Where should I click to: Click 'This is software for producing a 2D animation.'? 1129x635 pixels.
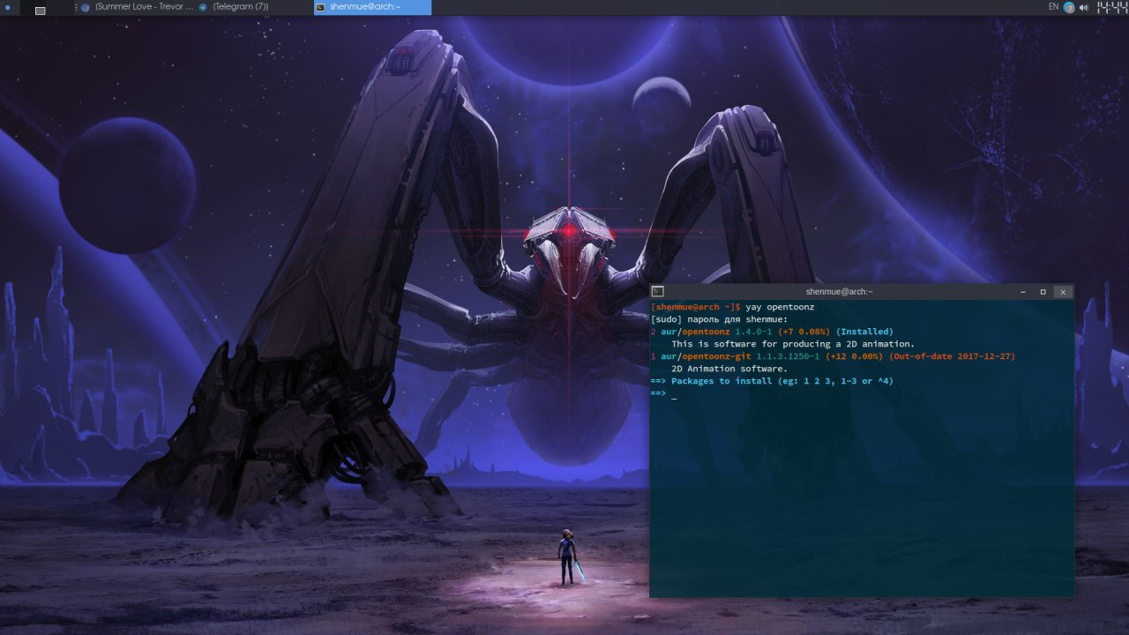coord(793,344)
